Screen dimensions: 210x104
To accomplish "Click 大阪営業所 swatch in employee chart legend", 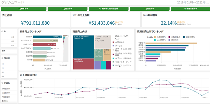I will (169, 37).
